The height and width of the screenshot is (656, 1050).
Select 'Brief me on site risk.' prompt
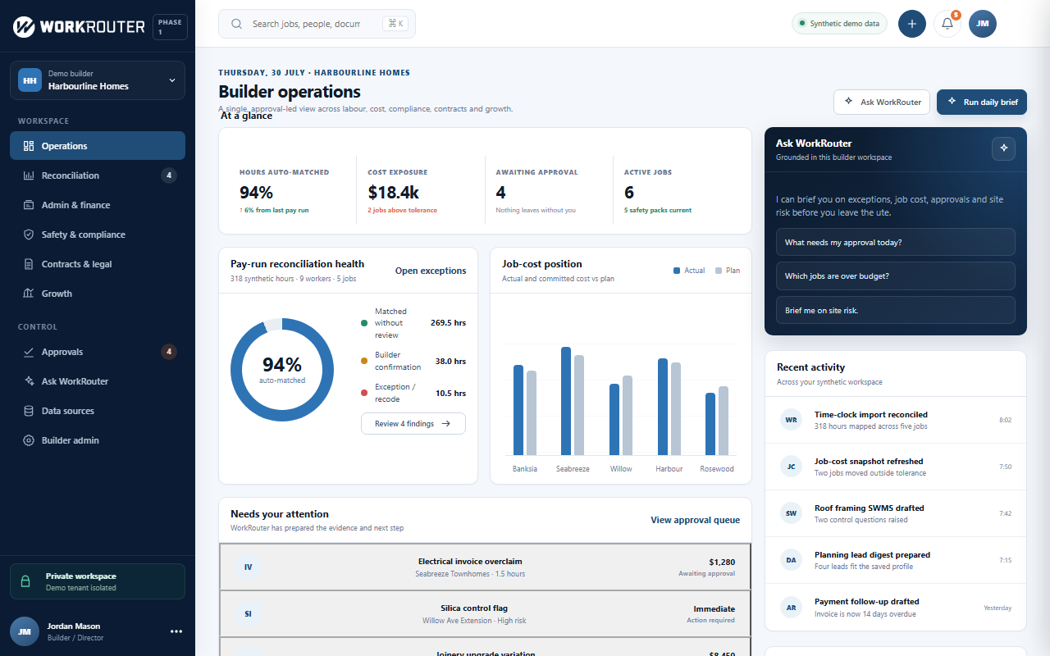896,310
